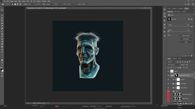Open the layer Kind filter dropdown
Image resolution: width=195 pixels, height=109 pixels.
click(172, 62)
